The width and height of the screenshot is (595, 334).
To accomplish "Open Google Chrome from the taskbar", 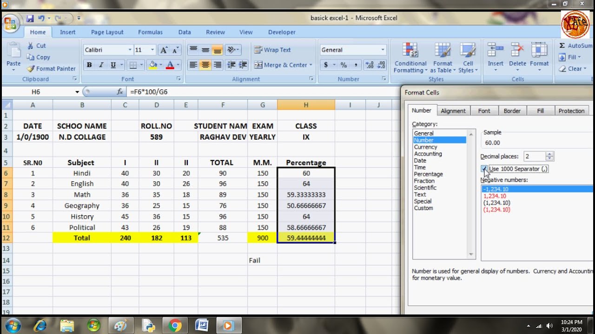I will (x=175, y=326).
